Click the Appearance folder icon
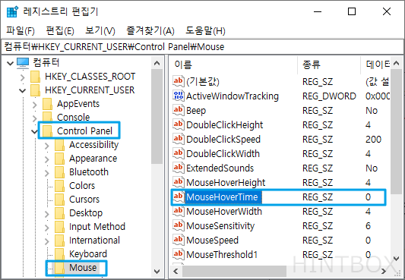405x280 pixels. pos(59,159)
